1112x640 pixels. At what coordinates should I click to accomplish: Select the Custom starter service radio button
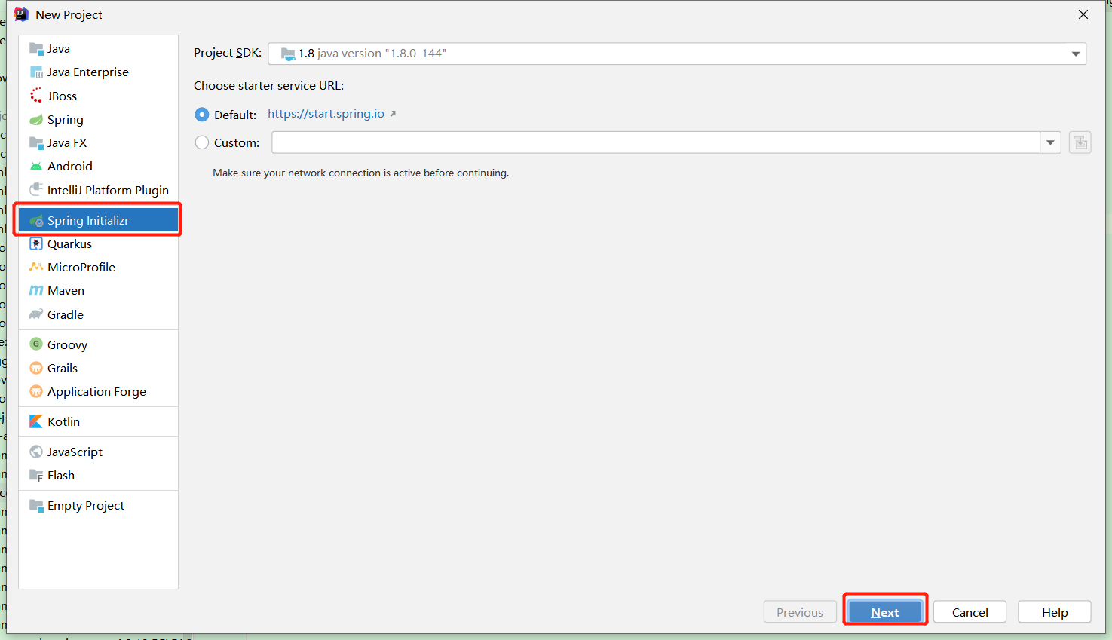point(202,142)
